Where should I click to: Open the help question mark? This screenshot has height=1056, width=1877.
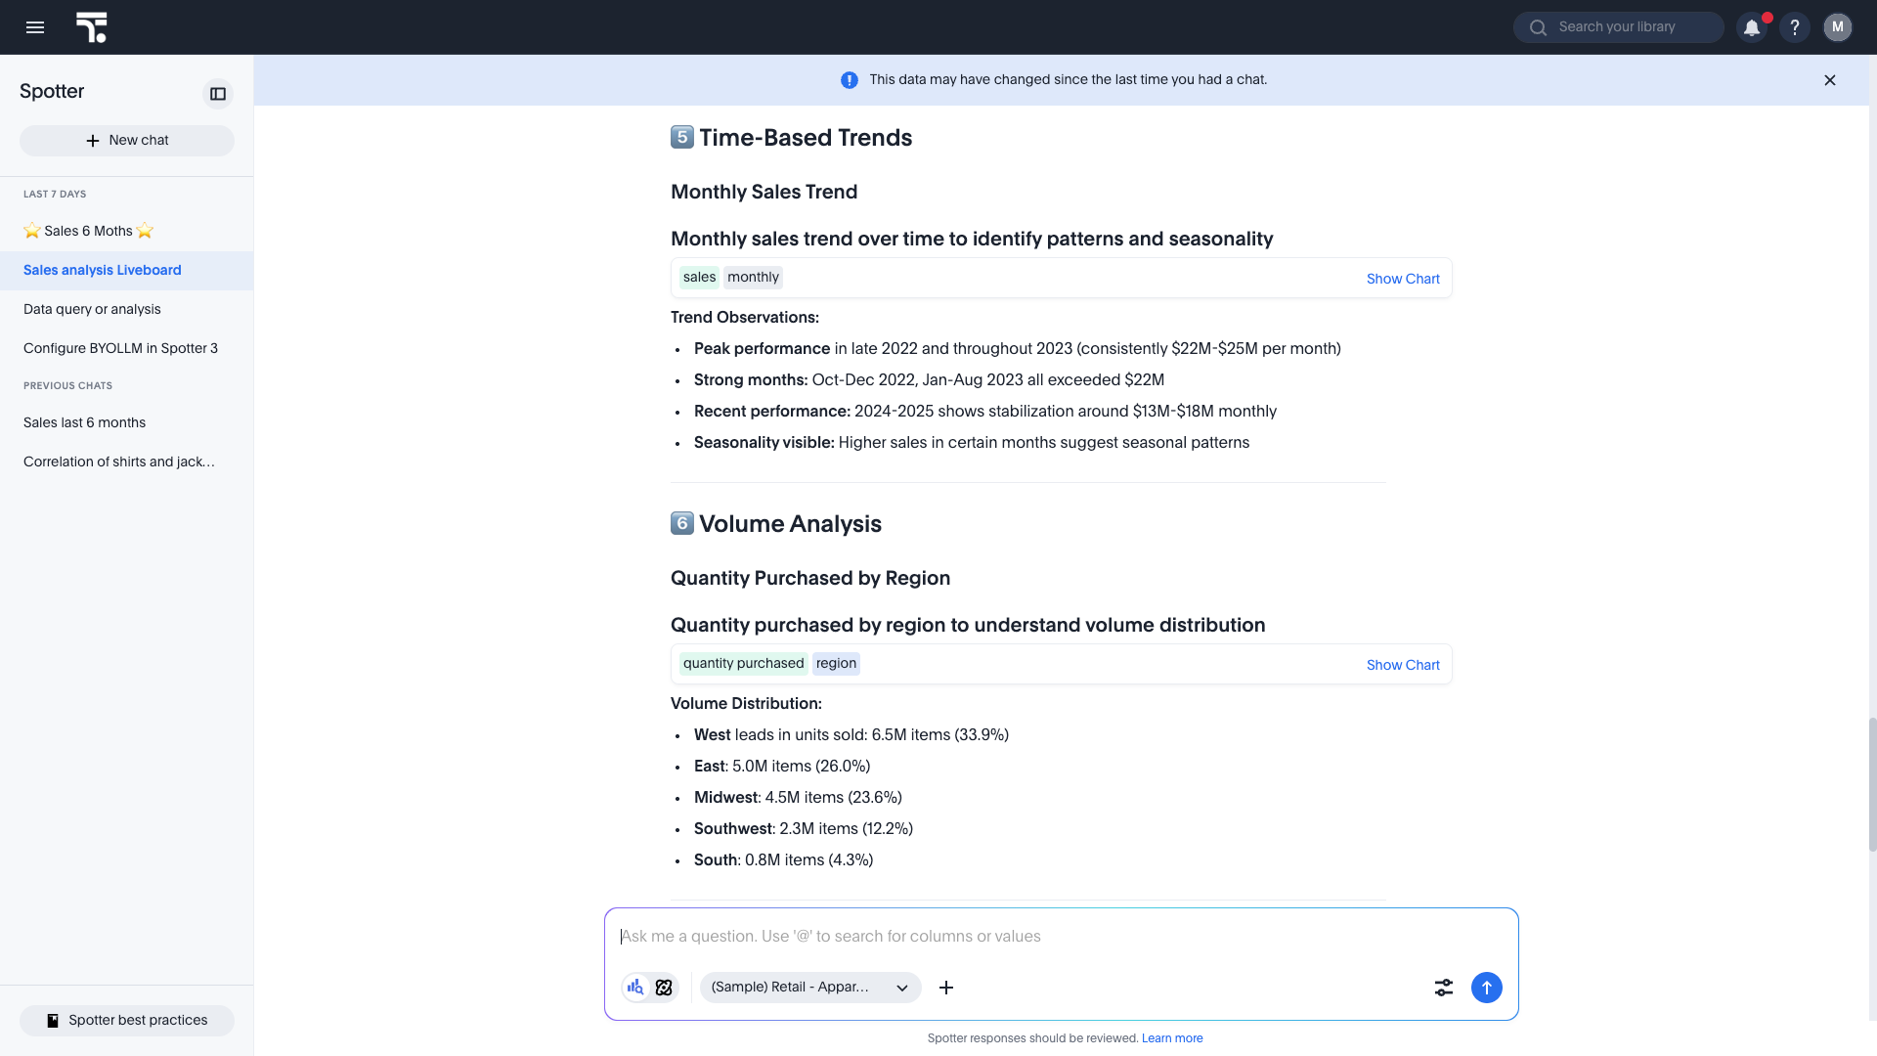(x=1795, y=27)
